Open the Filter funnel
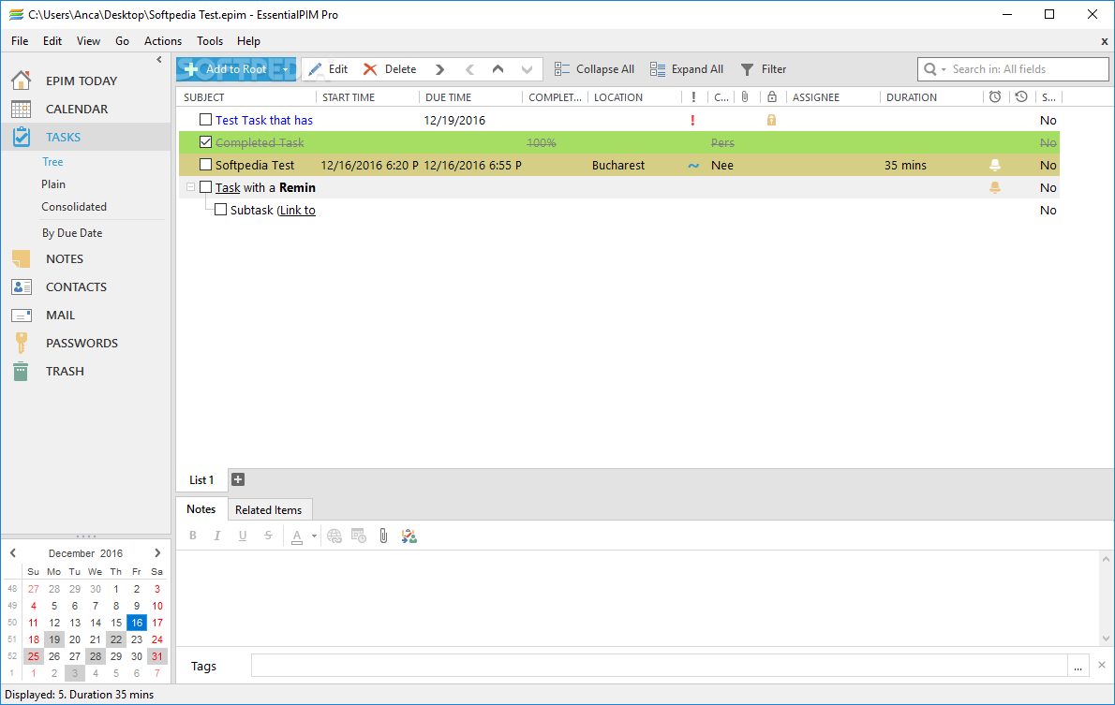Screen dimensions: 1115x705 point(747,69)
